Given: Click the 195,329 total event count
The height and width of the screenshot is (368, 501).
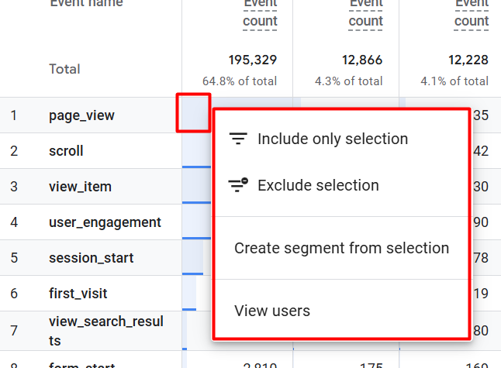Looking at the screenshot, I should pyautogui.click(x=252, y=60).
